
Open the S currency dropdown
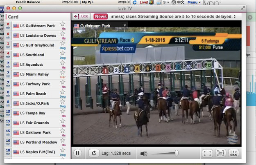(x=166, y=2)
